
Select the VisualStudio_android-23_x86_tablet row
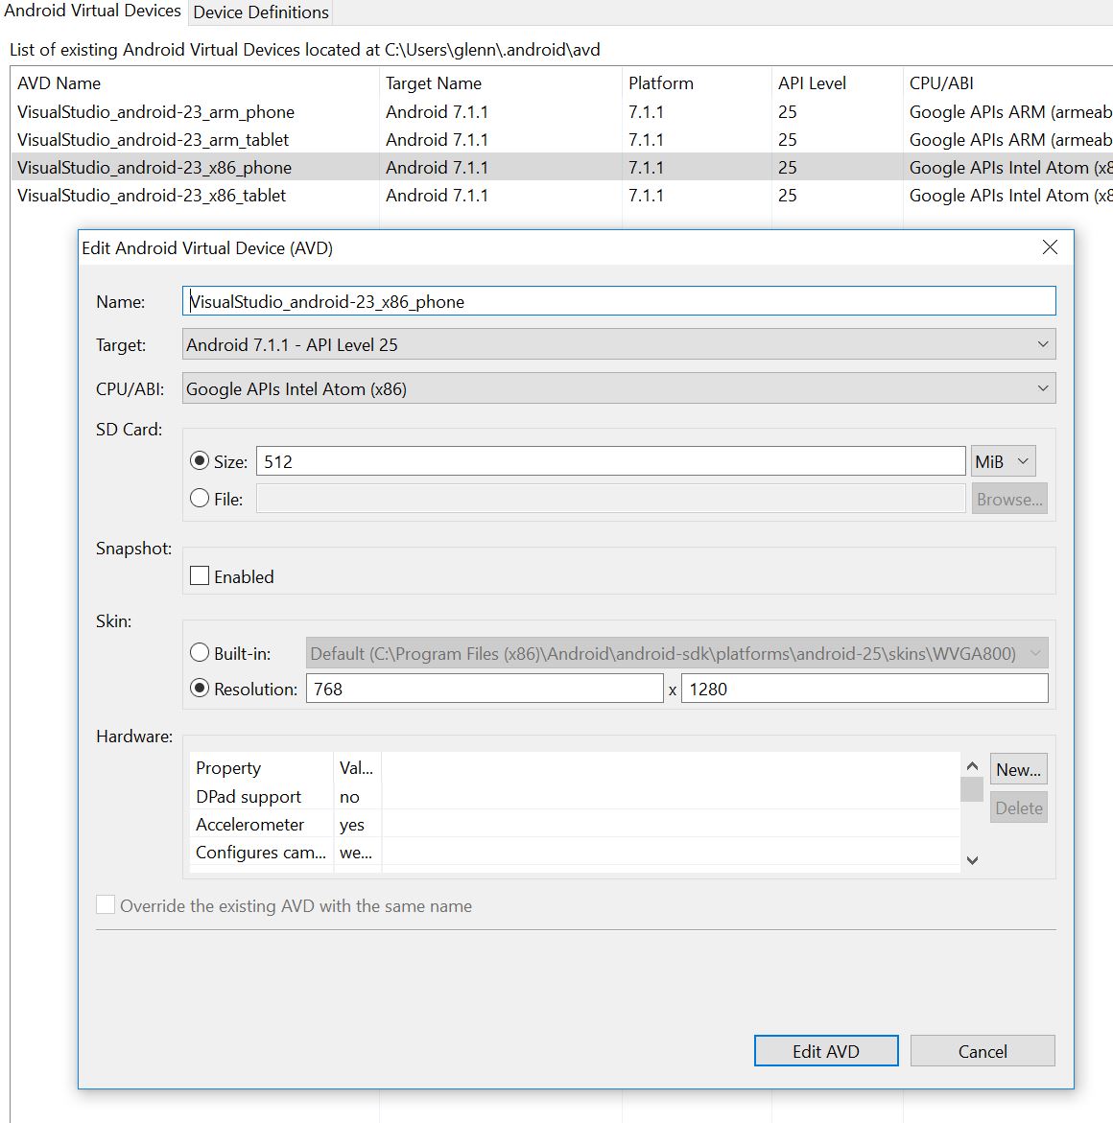pyautogui.click(x=562, y=196)
